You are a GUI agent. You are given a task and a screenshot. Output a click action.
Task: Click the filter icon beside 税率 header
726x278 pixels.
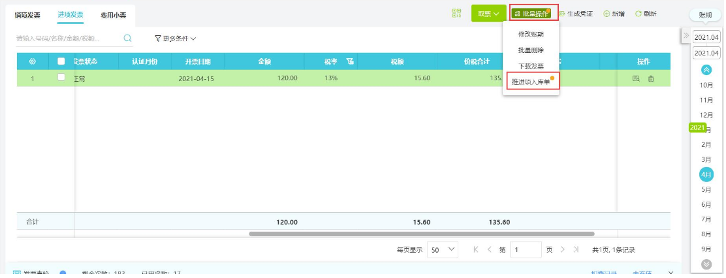click(350, 61)
